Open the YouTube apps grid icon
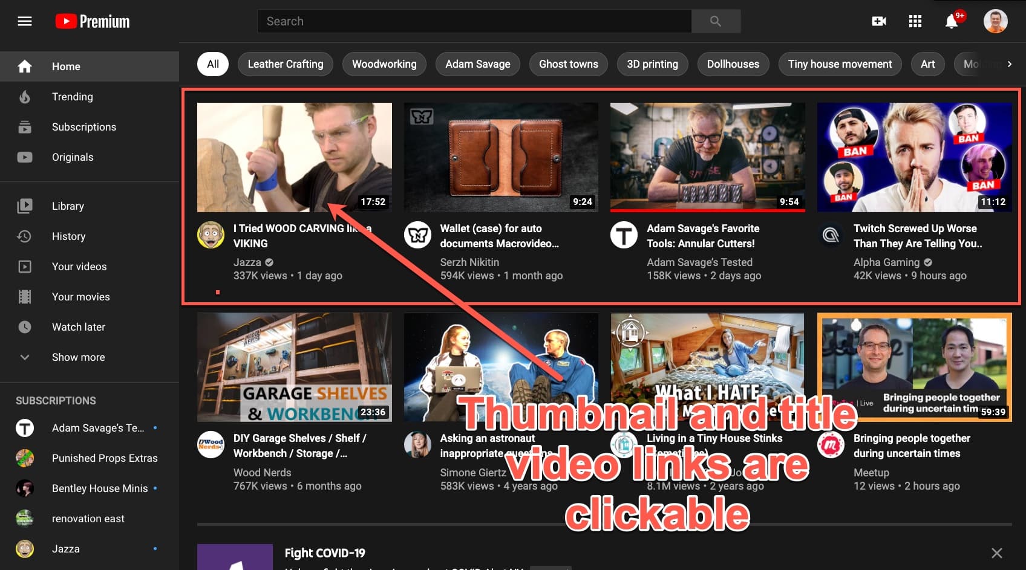Image resolution: width=1026 pixels, height=570 pixels. click(x=915, y=21)
